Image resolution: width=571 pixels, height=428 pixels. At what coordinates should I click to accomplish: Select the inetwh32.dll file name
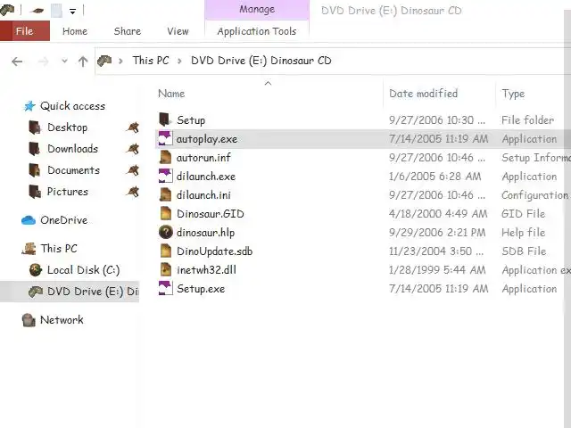point(206,270)
